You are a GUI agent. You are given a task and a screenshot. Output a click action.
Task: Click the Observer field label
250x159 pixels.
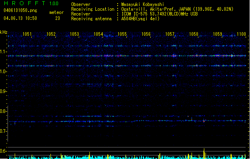pos(81,4)
